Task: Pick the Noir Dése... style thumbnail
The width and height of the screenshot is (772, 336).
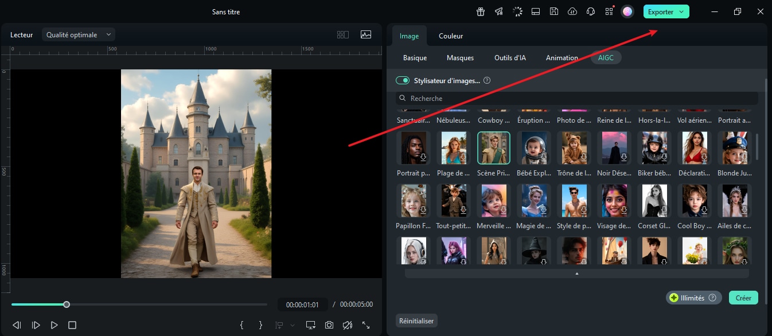Action: point(614,148)
